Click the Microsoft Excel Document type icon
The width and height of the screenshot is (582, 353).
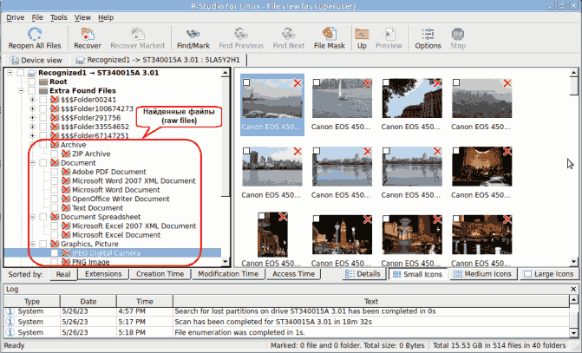tap(66, 235)
